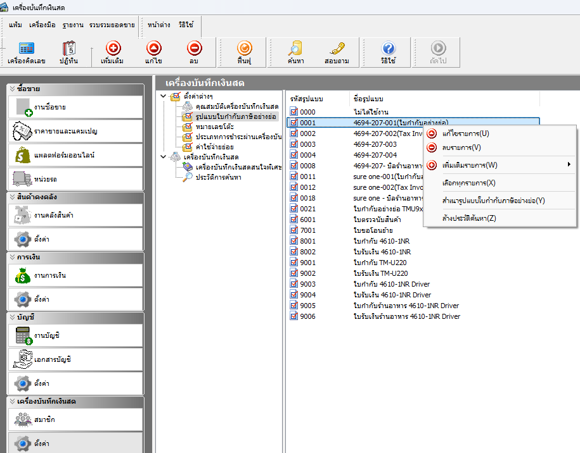
Task: Toggle the checkbox icon for row 6001
Action: click(294, 220)
